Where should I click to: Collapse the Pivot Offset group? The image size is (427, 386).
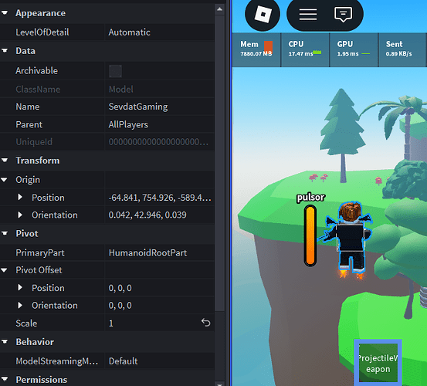(x=4, y=270)
